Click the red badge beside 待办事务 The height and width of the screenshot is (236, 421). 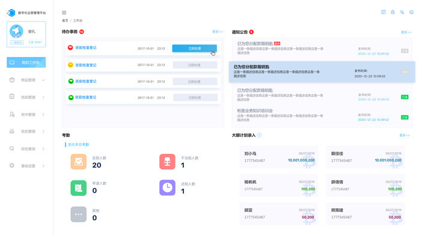click(82, 32)
